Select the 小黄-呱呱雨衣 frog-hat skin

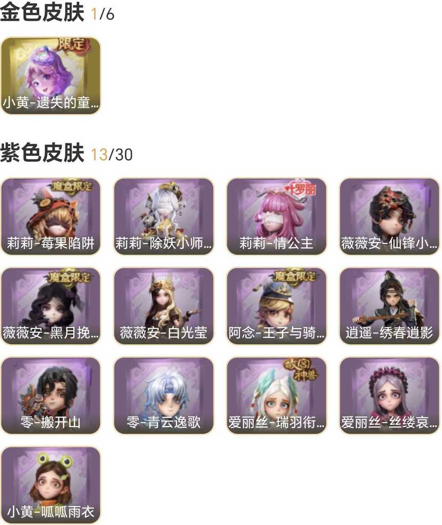(x=51, y=485)
